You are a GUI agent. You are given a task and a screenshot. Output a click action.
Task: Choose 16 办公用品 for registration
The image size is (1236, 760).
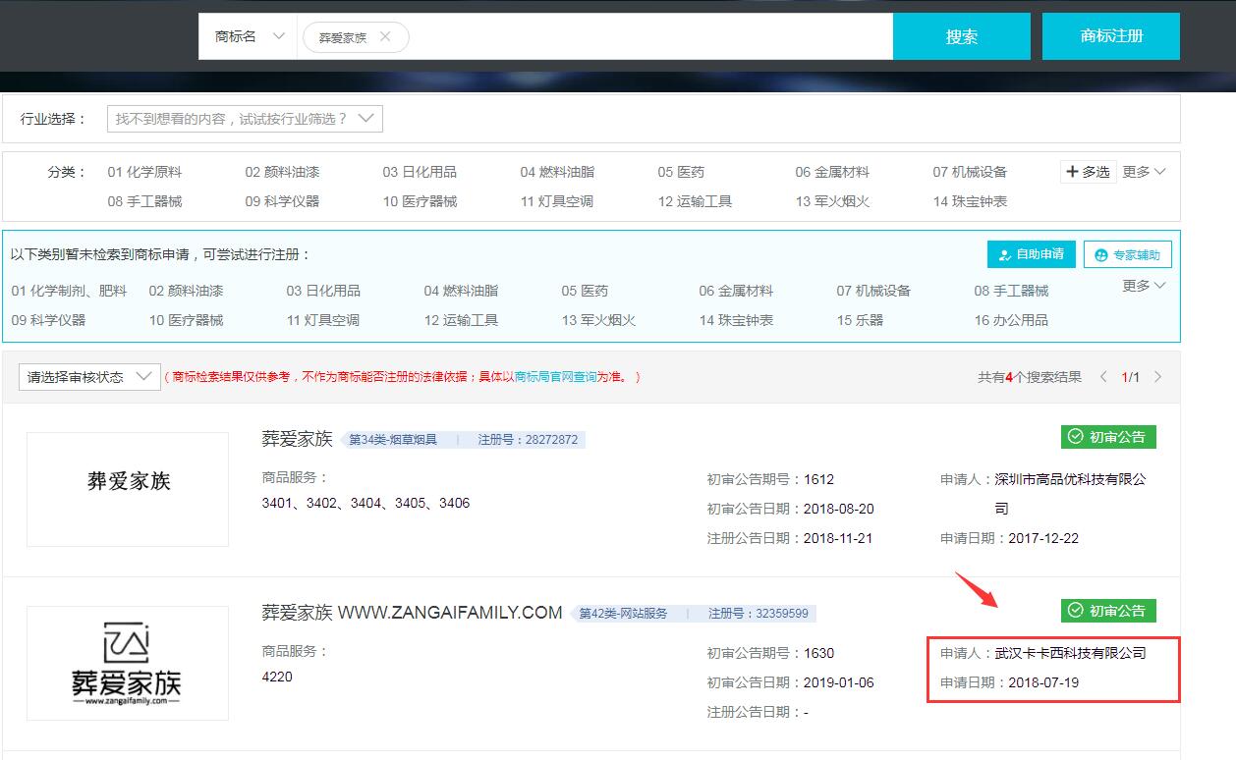1011,320
